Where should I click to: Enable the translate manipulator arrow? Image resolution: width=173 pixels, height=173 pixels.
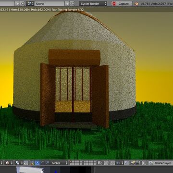pyautogui.click(x=37, y=163)
